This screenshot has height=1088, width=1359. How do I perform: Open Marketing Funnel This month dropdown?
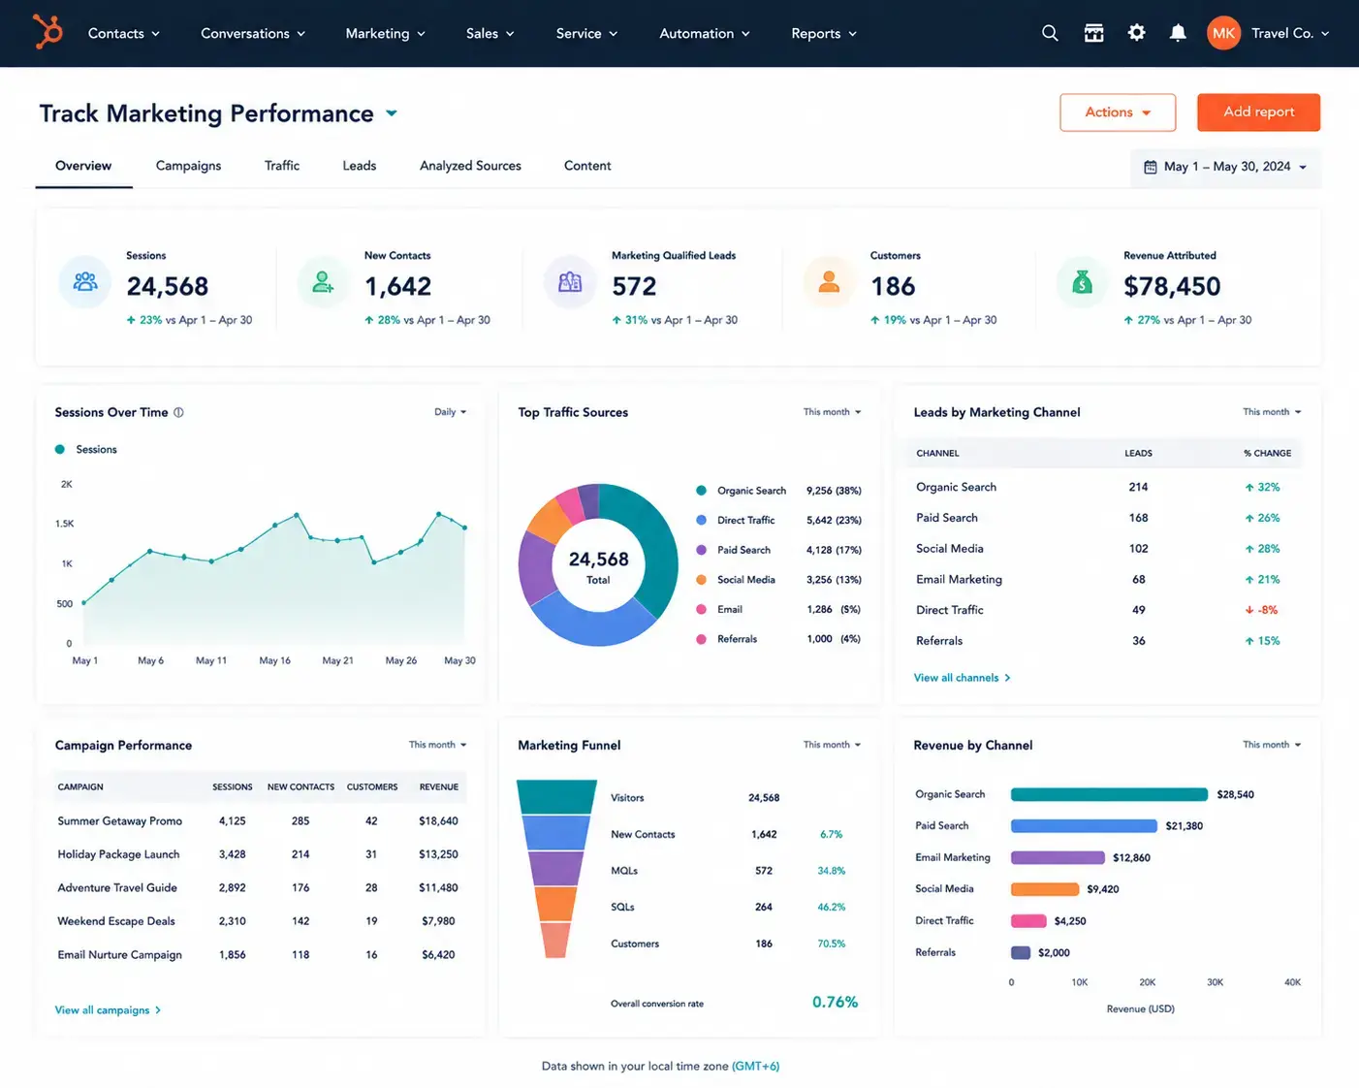click(832, 745)
